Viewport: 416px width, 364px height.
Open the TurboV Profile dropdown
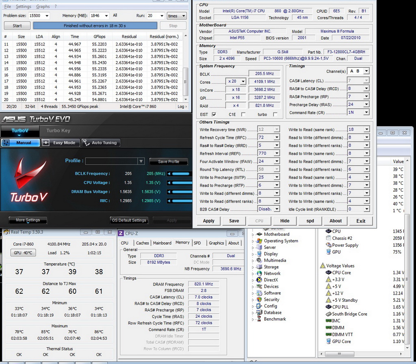click(x=141, y=161)
